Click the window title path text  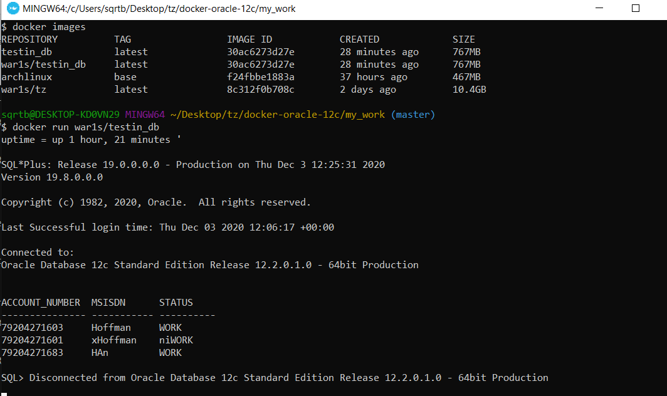[x=159, y=9]
